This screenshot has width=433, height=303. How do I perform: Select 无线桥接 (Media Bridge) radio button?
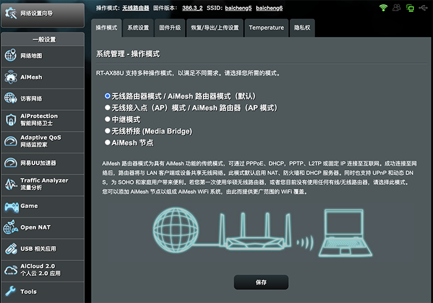pos(108,130)
